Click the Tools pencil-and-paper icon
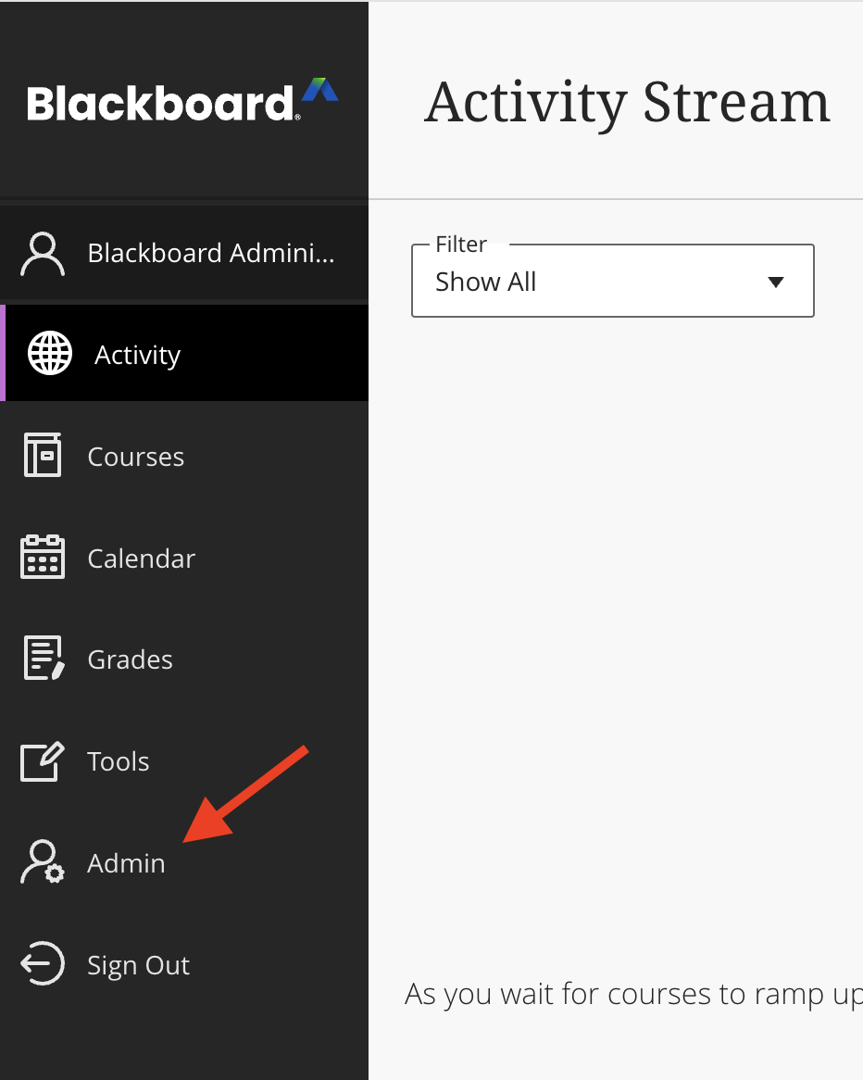Screen dimensions: 863x1080 tap(43, 761)
